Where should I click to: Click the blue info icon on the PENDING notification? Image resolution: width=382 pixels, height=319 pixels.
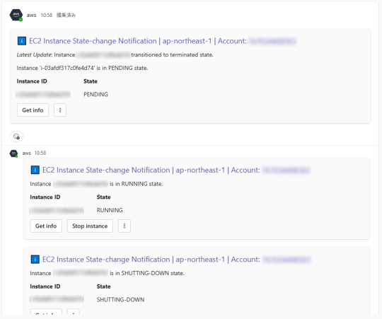(x=22, y=41)
